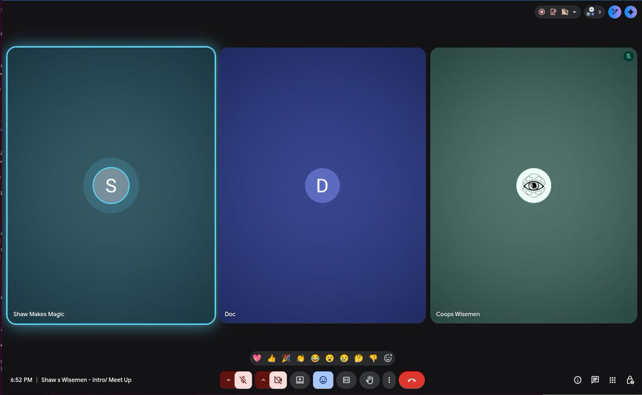Send the thumbs up reaction
The height and width of the screenshot is (395, 642).
pos(272,358)
